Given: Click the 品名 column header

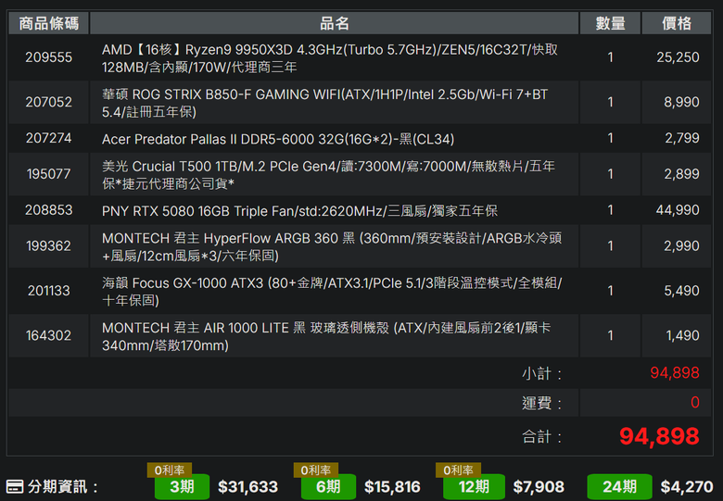Looking at the screenshot, I should [335, 23].
